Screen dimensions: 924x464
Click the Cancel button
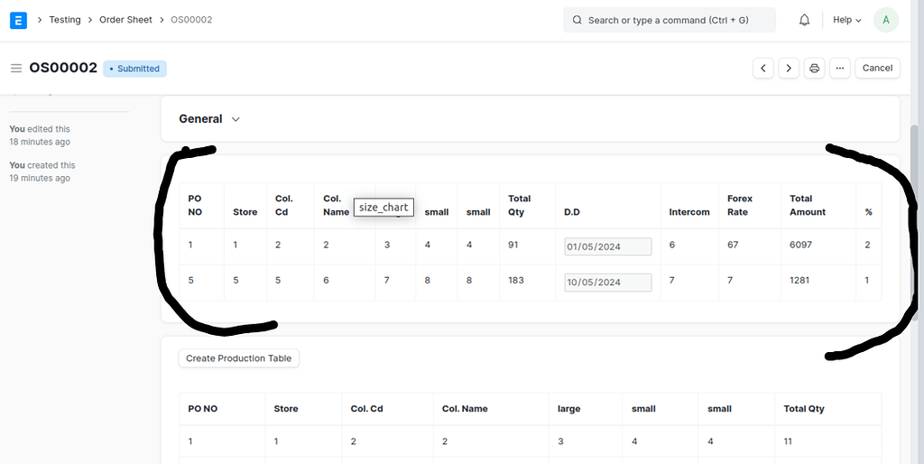point(877,68)
